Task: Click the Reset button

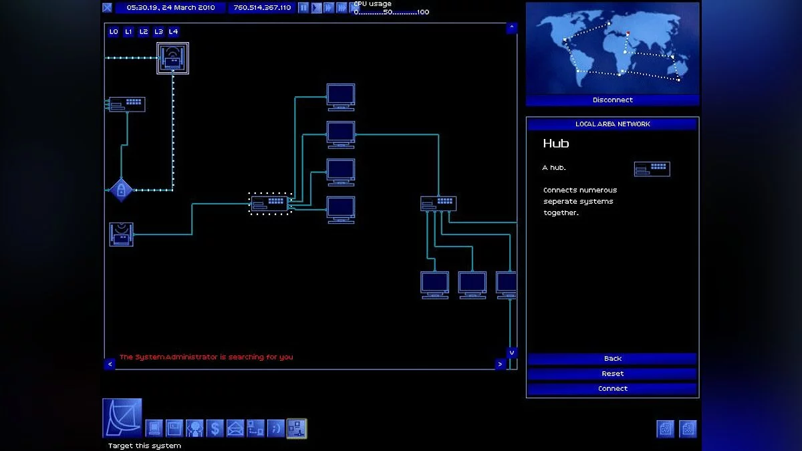Action: coord(612,373)
